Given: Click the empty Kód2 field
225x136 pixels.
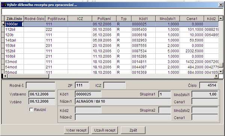Looking at the screenshot, I should pyautogui.click(x=88, y=110).
